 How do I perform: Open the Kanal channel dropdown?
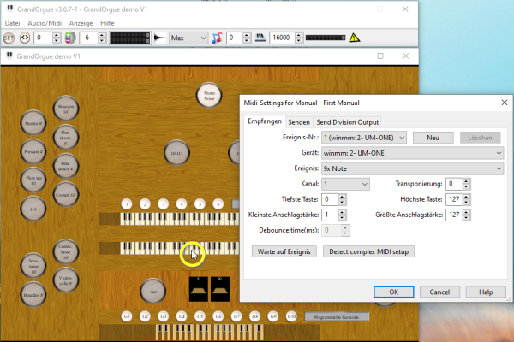pos(345,184)
